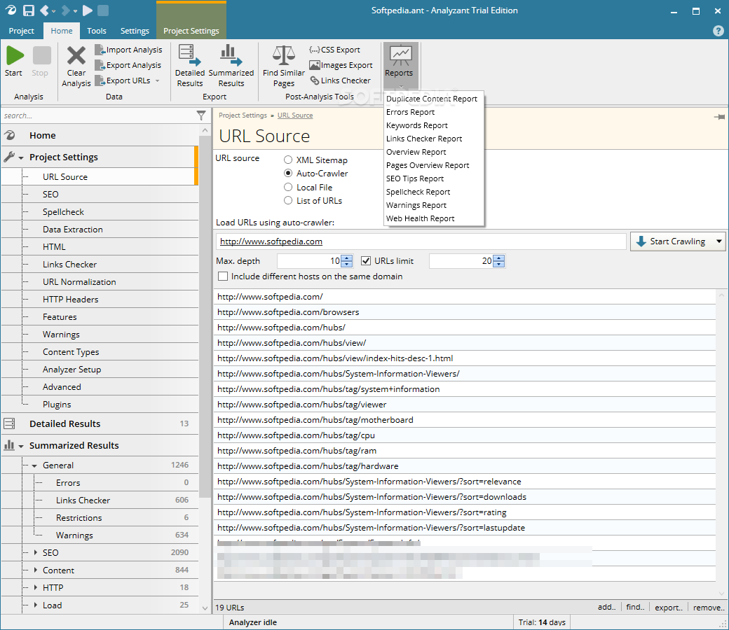Image resolution: width=729 pixels, height=630 pixels.
Task: Launch Find Similar Pages tool
Action: tap(284, 66)
